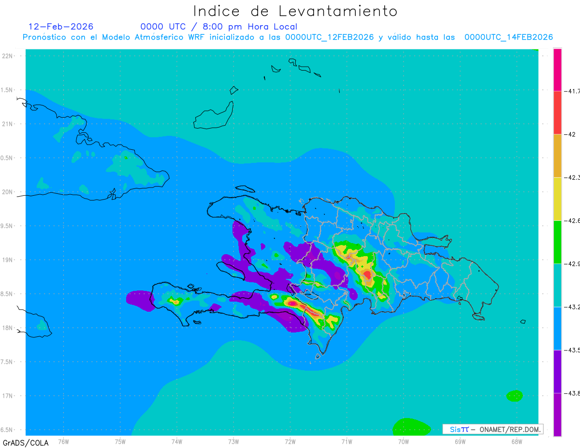580x448 pixels.
Task: Click colorbar value "-43.5"
Action: tap(572, 350)
